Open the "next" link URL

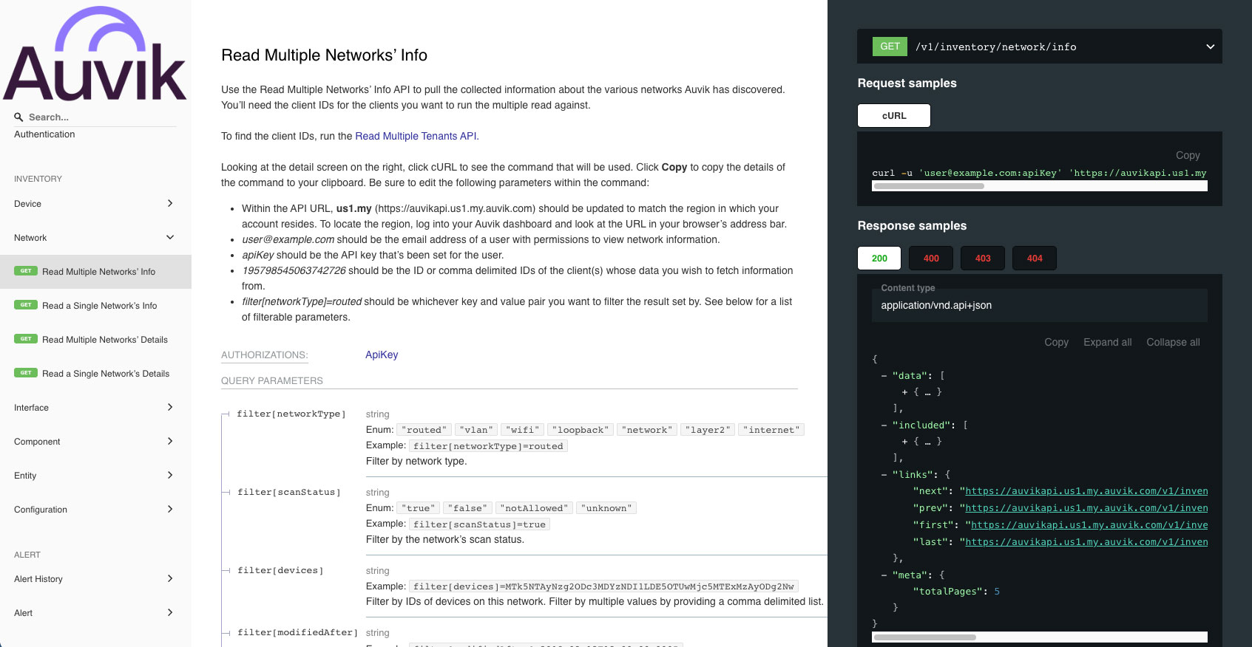point(1086,491)
